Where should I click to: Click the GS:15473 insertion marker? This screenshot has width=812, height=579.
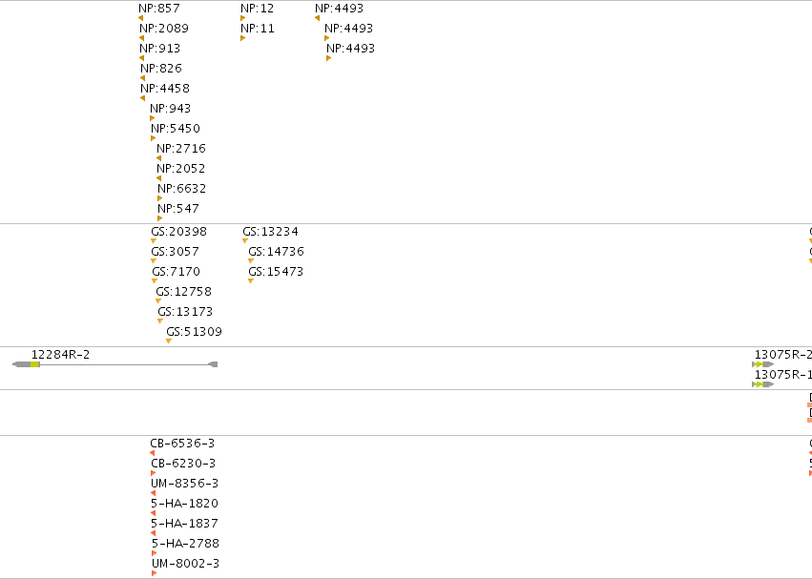[x=251, y=280]
